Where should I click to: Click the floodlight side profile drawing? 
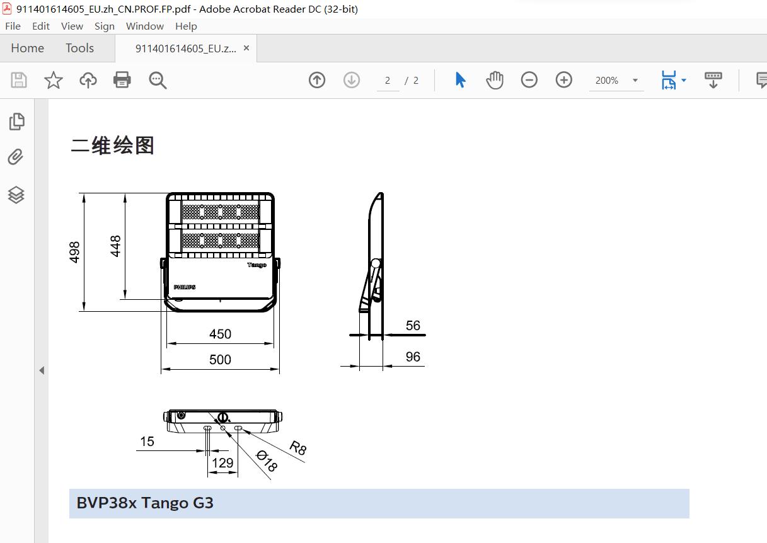coord(372,252)
